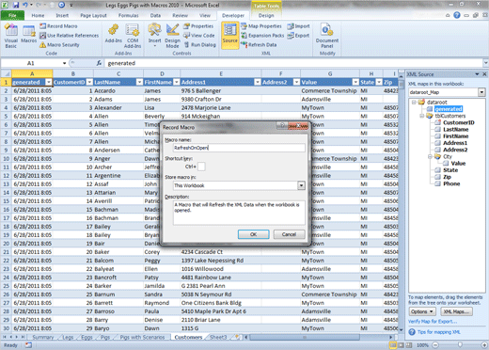Switch to Sheet3 tab

(x=218, y=337)
